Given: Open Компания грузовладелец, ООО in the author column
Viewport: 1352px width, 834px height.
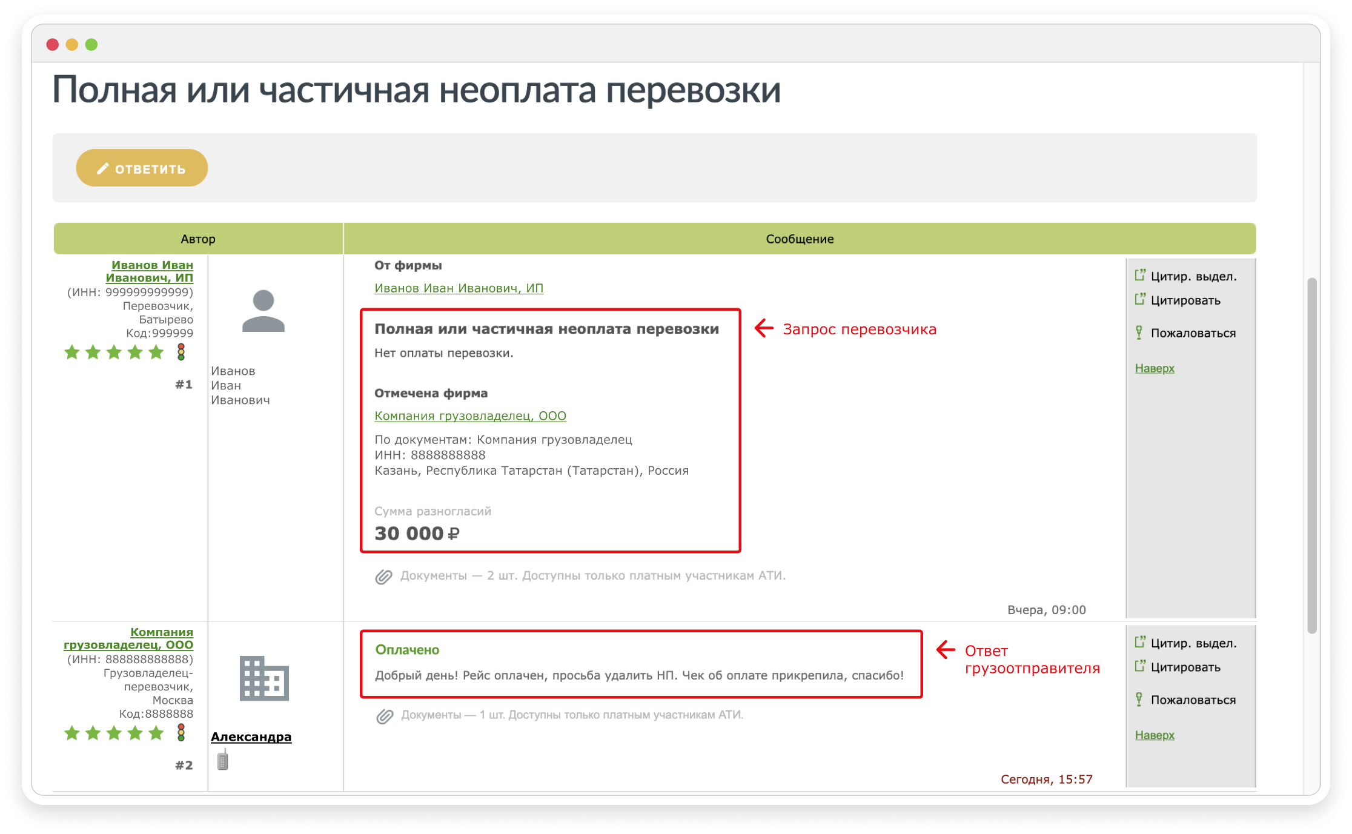Looking at the screenshot, I should pos(128,638).
